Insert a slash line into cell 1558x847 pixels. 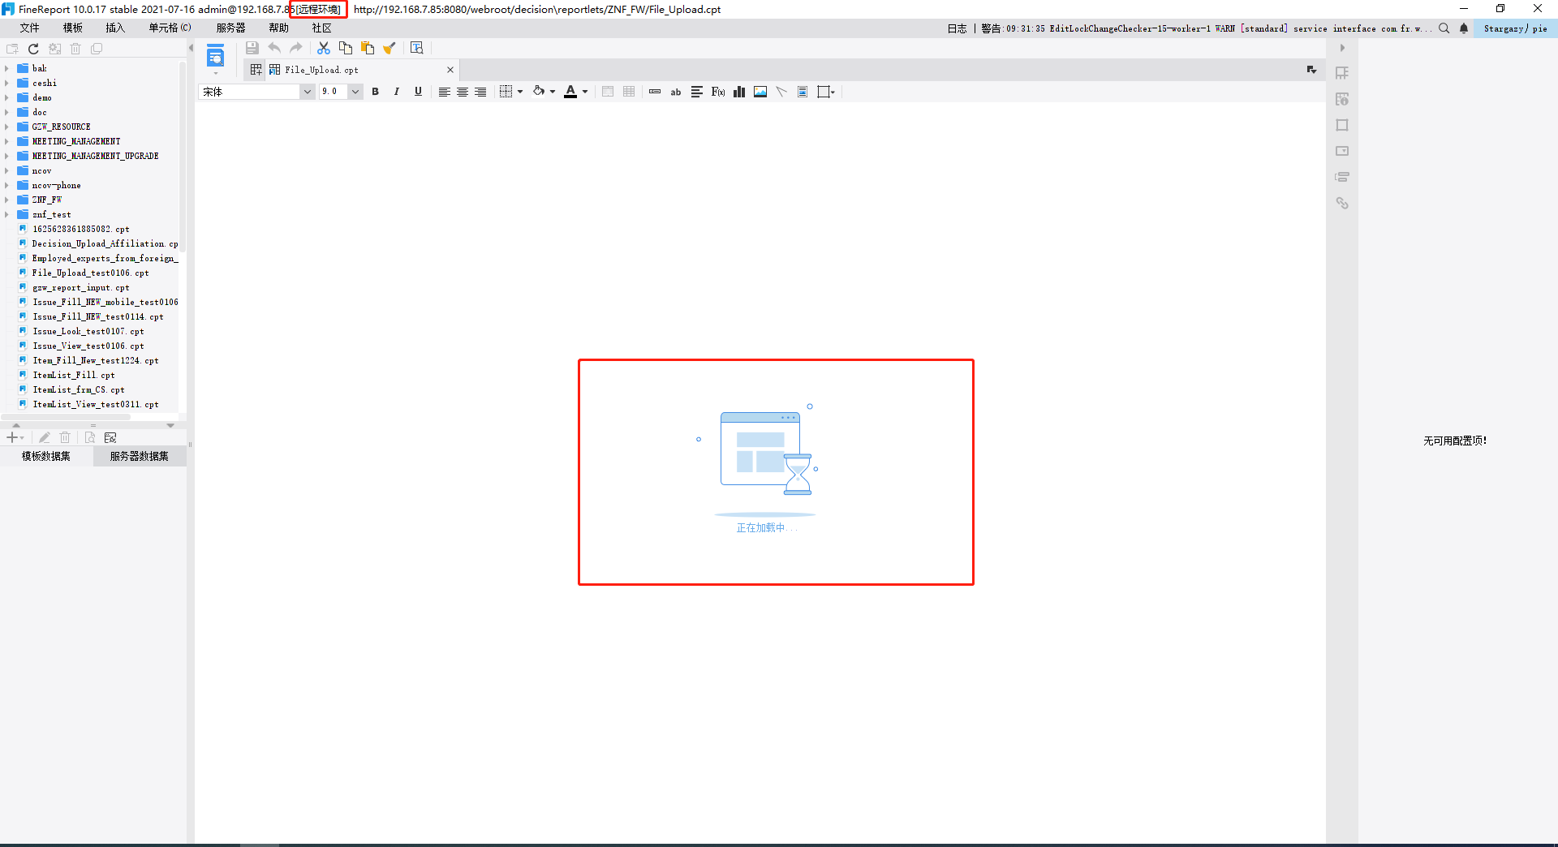[781, 92]
